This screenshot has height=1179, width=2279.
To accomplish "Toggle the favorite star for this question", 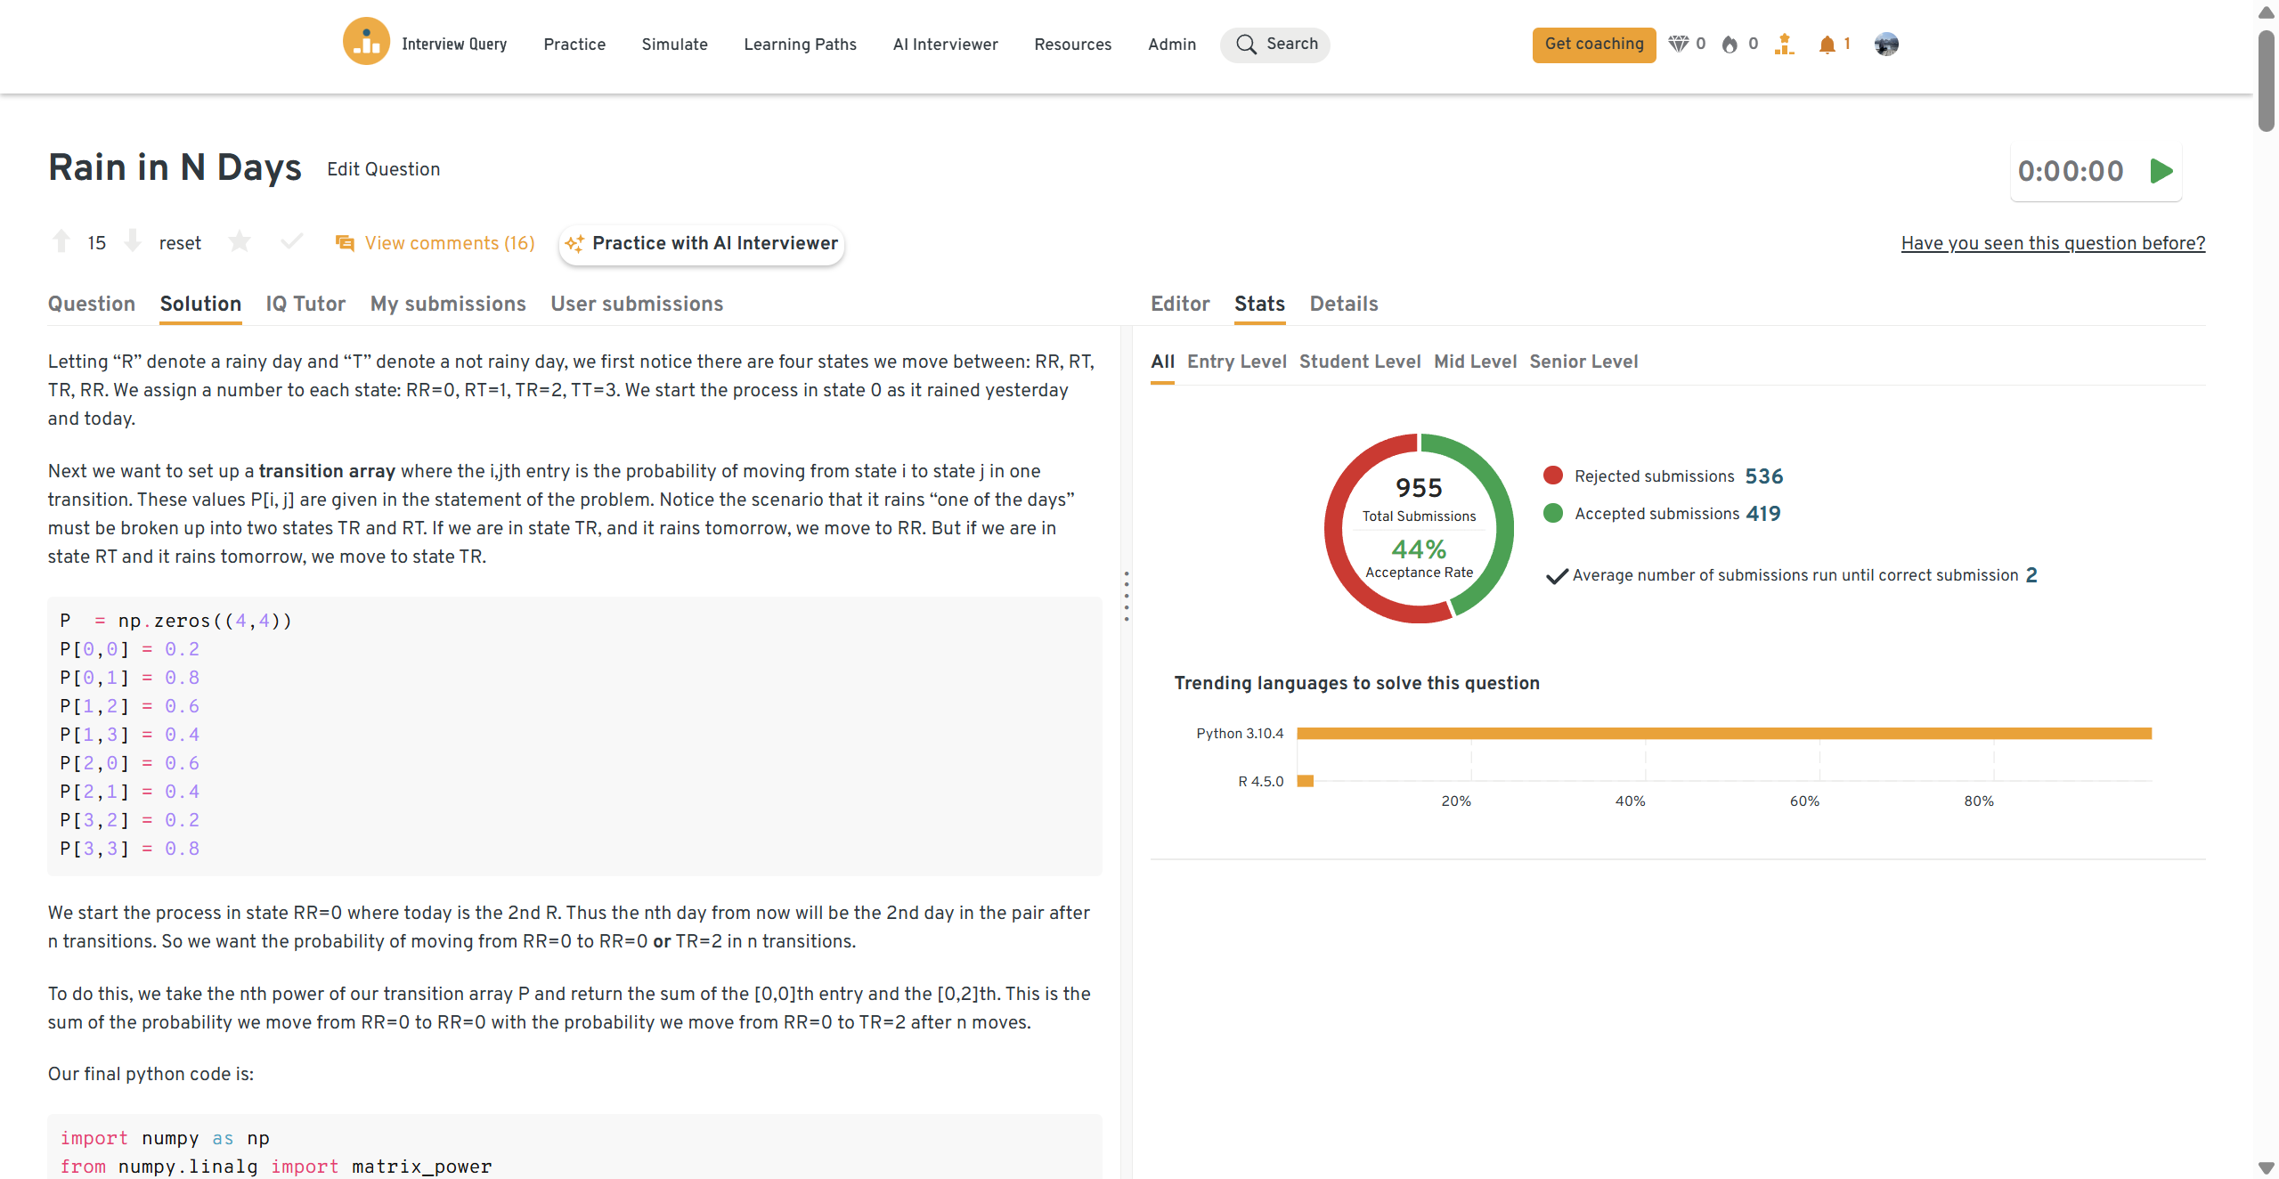I will pyautogui.click(x=240, y=241).
